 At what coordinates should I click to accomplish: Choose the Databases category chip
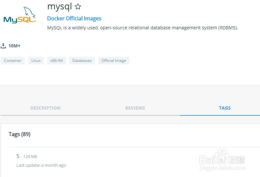pos(82,61)
